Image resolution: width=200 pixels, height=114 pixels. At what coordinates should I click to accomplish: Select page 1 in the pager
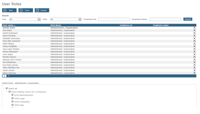coord(4,76)
